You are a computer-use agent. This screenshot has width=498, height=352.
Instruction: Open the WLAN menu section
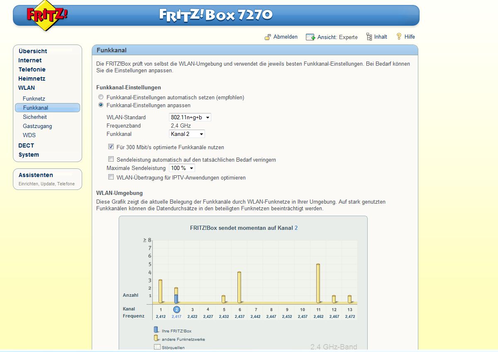click(x=27, y=88)
